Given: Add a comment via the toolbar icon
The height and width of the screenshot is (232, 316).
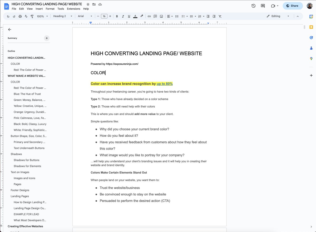Looking at the screenshot, I should pyautogui.click(x=155, y=16).
